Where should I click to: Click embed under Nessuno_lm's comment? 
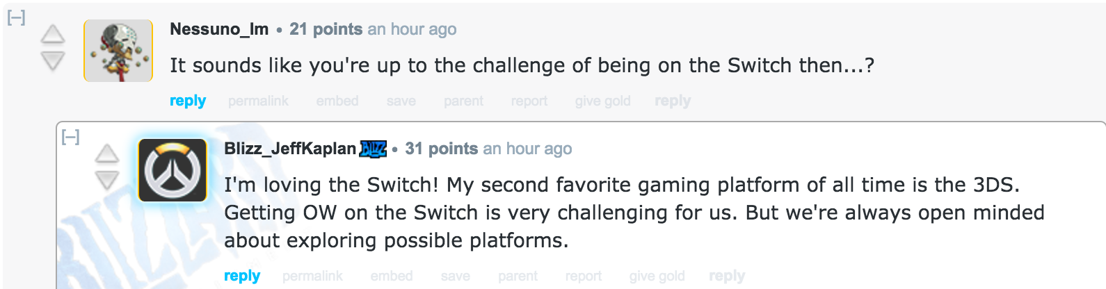tap(337, 101)
